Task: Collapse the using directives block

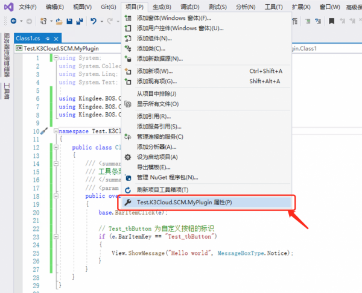Action: coord(56,58)
